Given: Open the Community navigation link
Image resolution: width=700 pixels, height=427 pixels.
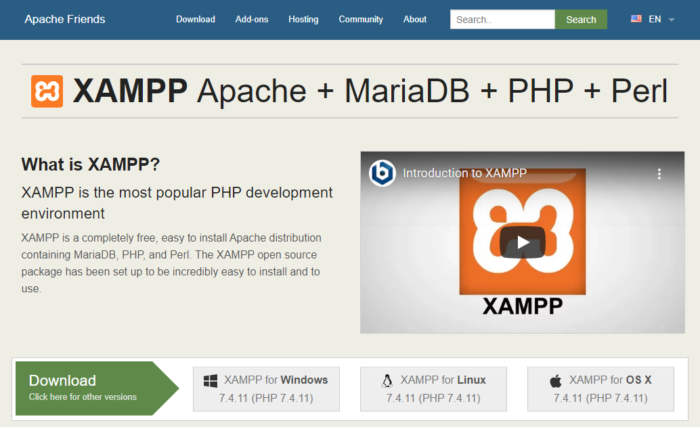Looking at the screenshot, I should pos(361,19).
